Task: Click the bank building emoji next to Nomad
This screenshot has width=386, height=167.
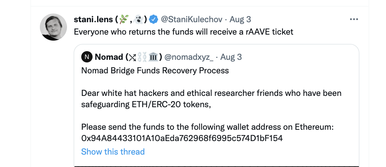Action: coord(153,57)
